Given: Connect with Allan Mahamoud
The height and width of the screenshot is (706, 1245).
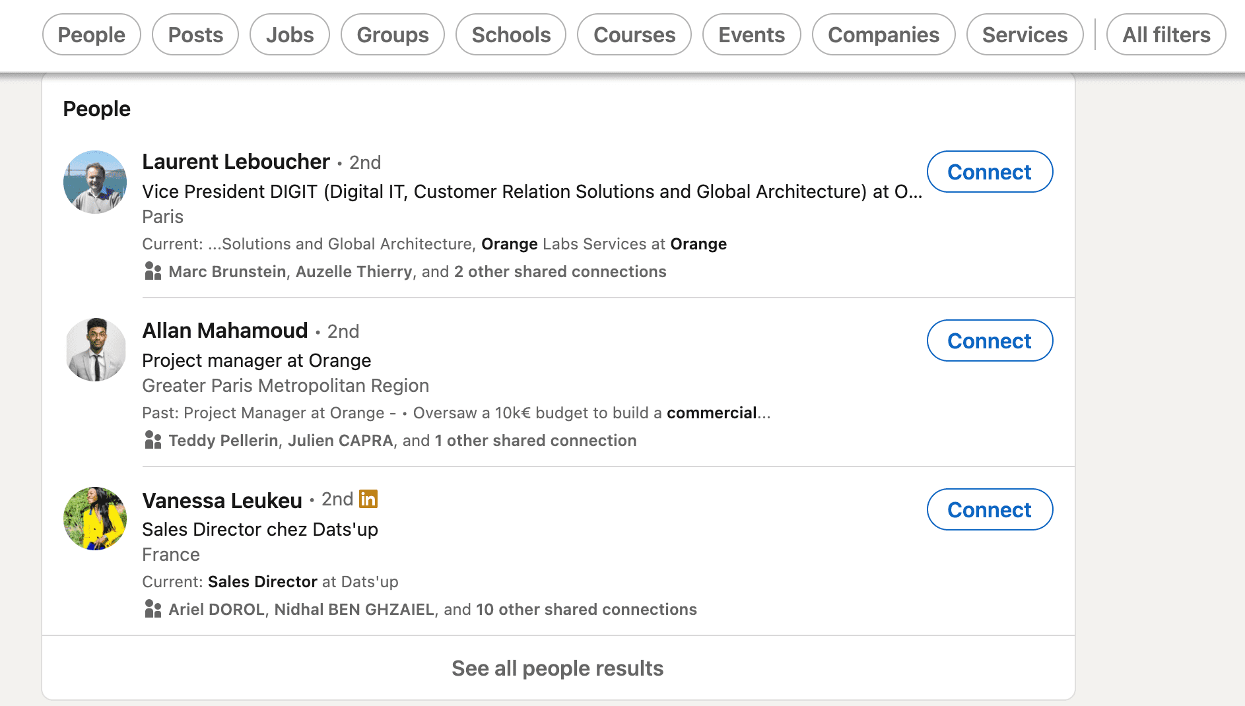Looking at the screenshot, I should [x=990, y=341].
